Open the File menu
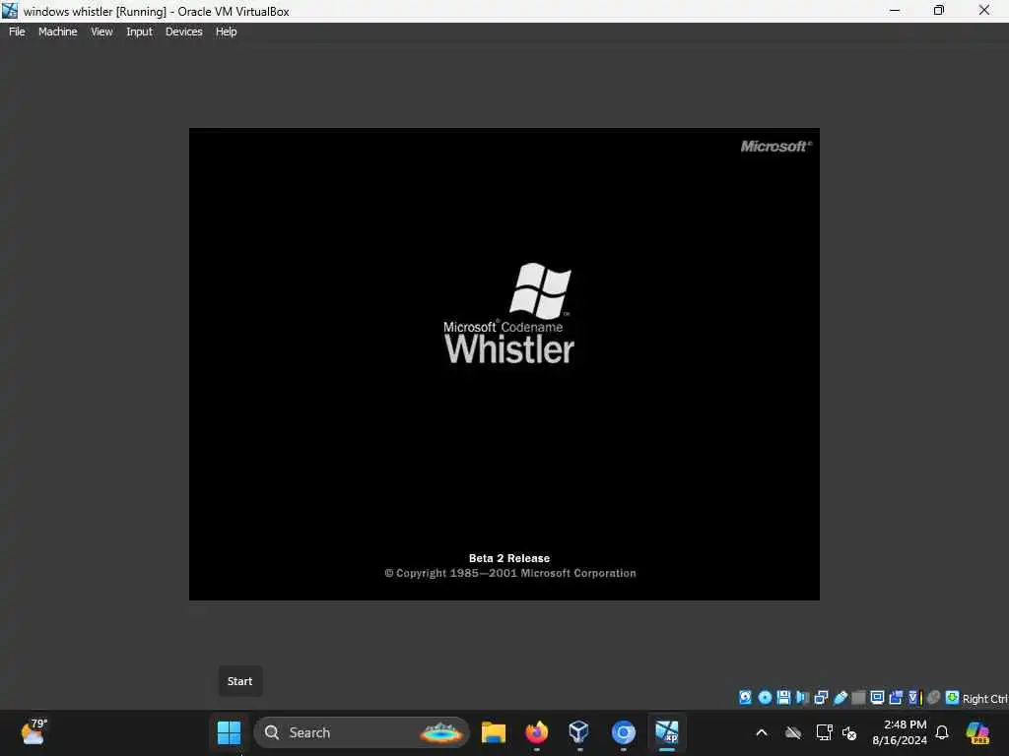The height and width of the screenshot is (756, 1009). click(17, 31)
